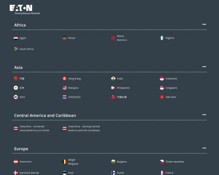Screen dimensions: 219x175
Task: Select the Indonesia country link
Action: (x=171, y=78)
